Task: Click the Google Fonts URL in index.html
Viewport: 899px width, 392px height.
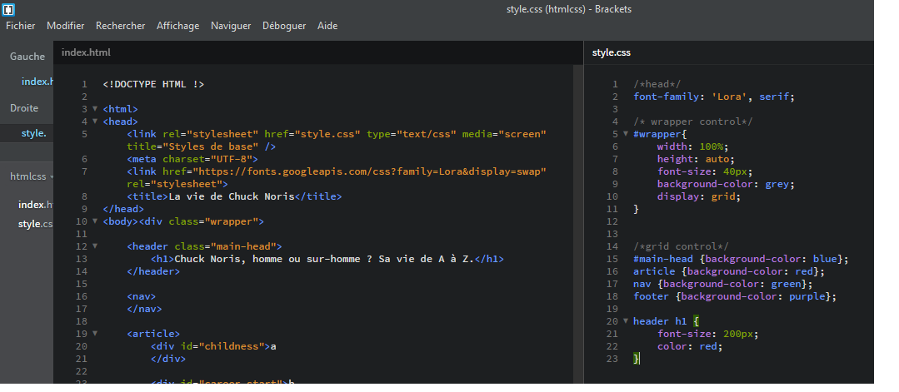Action: pyautogui.click(x=369, y=172)
